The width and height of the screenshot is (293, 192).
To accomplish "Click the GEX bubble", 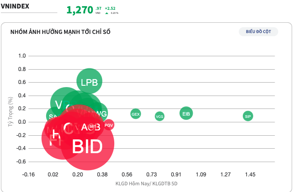I will [x=136, y=114].
